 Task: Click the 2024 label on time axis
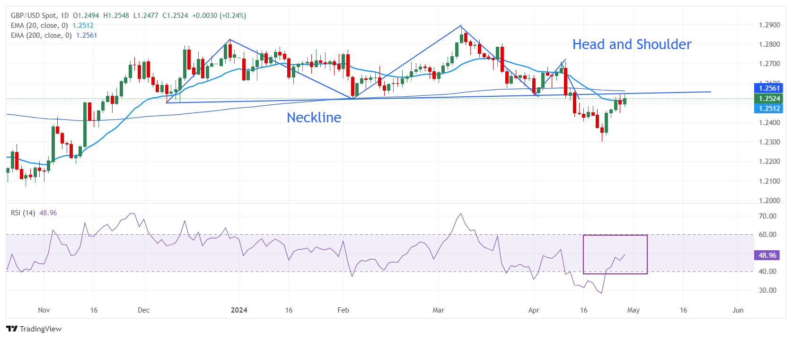239,310
